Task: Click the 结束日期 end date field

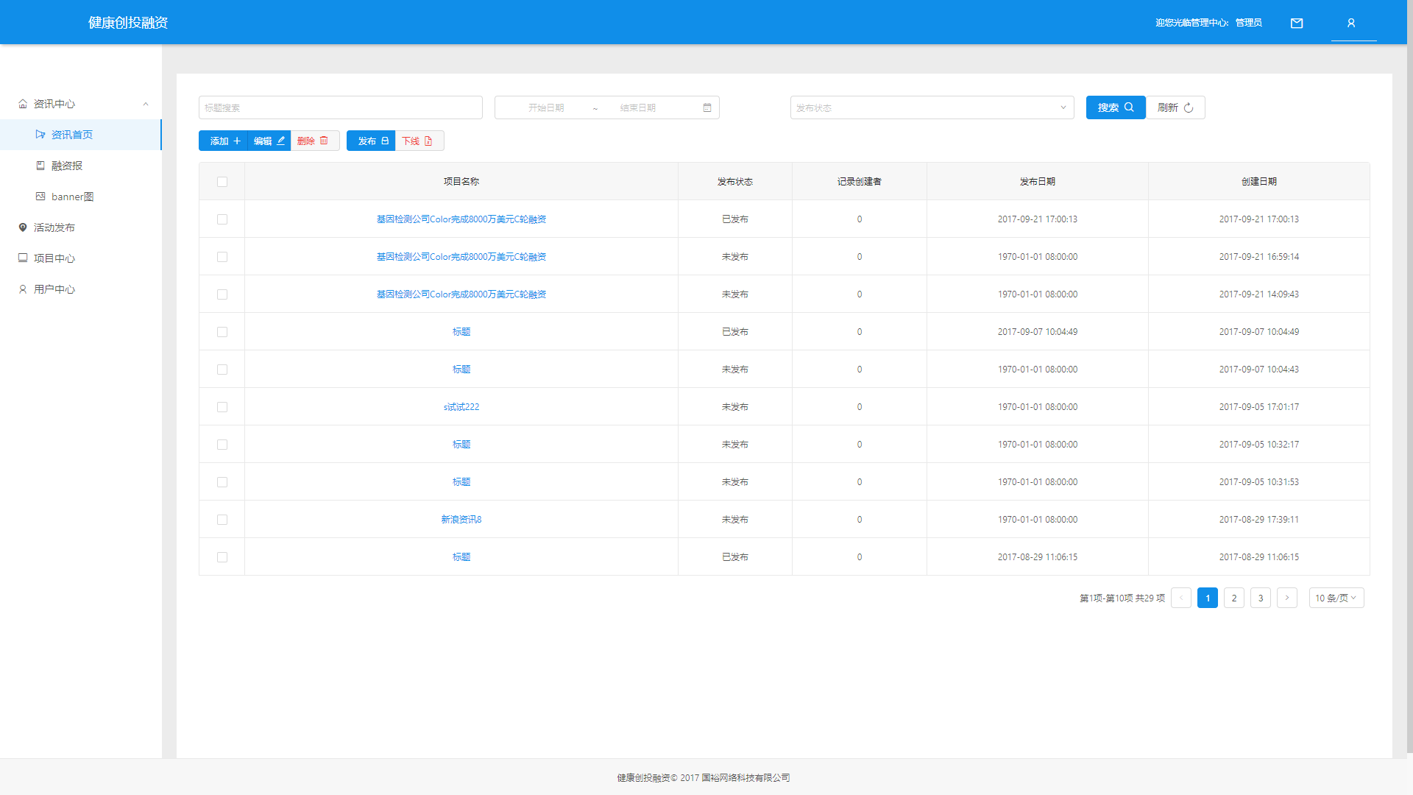Action: click(x=637, y=107)
